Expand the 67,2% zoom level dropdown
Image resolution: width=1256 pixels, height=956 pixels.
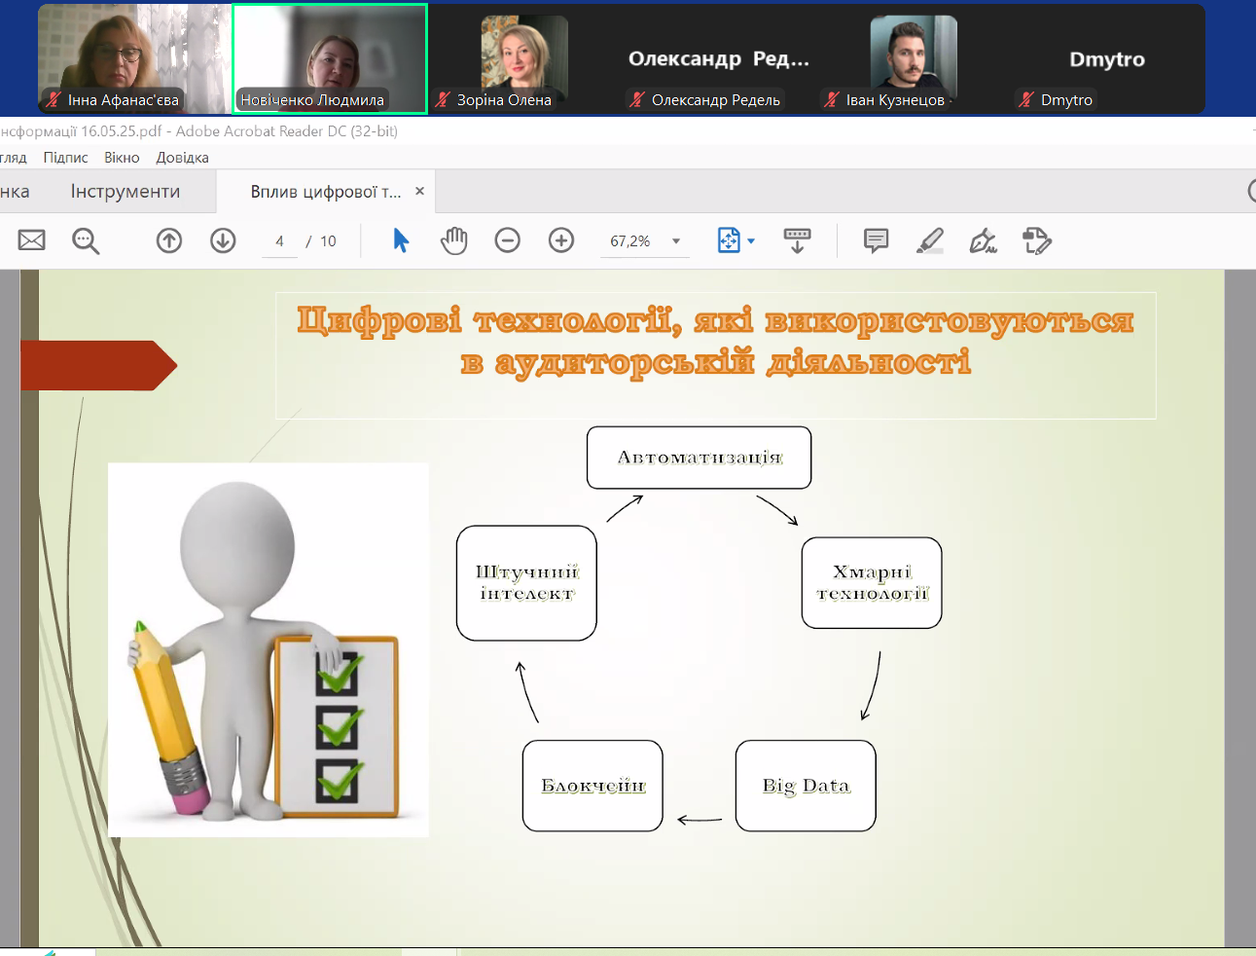tap(676, 241)
